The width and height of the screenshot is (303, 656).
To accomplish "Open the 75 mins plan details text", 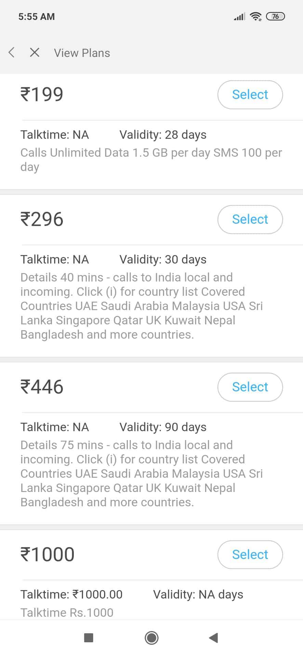I will tap(142, 474).
